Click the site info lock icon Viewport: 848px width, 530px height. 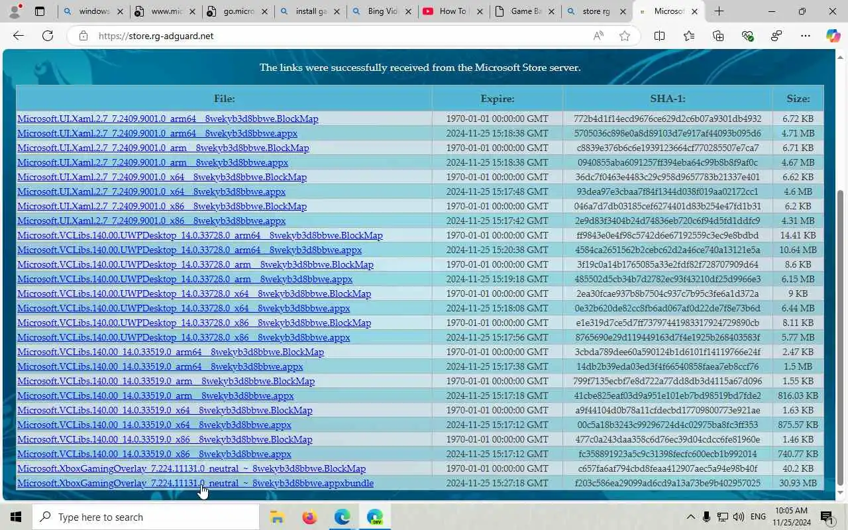pyautogui.click(x=83, y=36)
